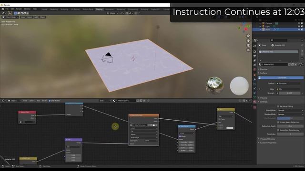Screen dimensions: 305x171
Task: Open the Surface Emission shader dropdown
Action: (288, 84)
